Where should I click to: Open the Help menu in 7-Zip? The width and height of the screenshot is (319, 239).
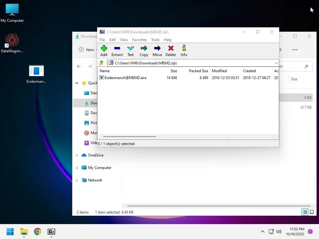point(168,40)
